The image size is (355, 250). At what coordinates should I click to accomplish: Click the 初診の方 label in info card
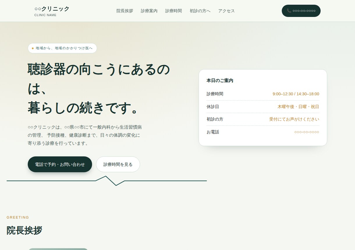point(215,119)
